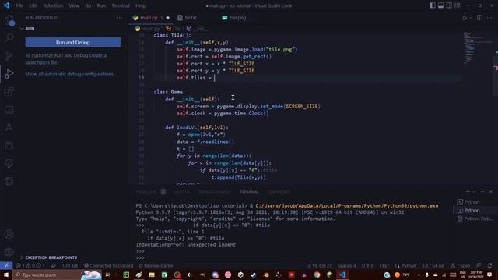Open the Explorer view in activity bar

click(9, 21)
